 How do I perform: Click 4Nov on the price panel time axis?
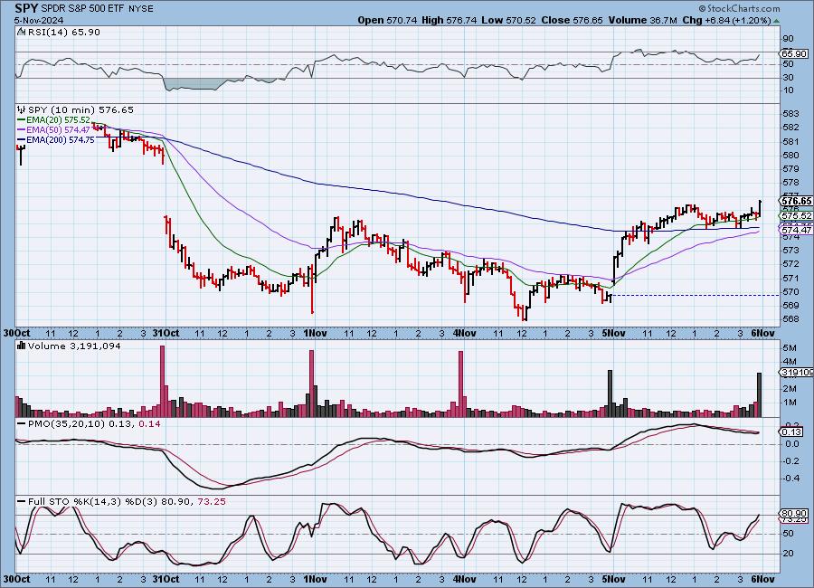click(x=464, y=333)
